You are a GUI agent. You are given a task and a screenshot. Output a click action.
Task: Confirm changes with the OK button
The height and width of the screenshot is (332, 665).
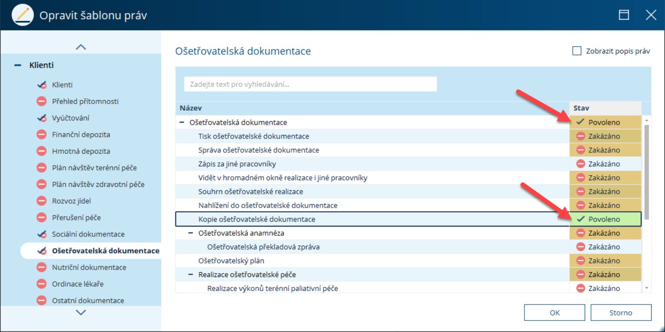pos(555,313)
